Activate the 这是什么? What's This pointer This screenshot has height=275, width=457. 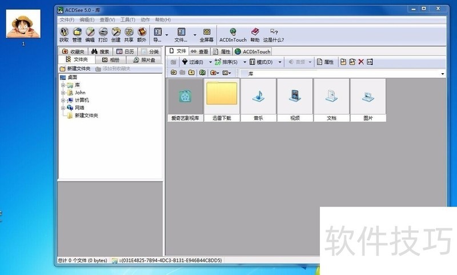[x=274, y=35]
